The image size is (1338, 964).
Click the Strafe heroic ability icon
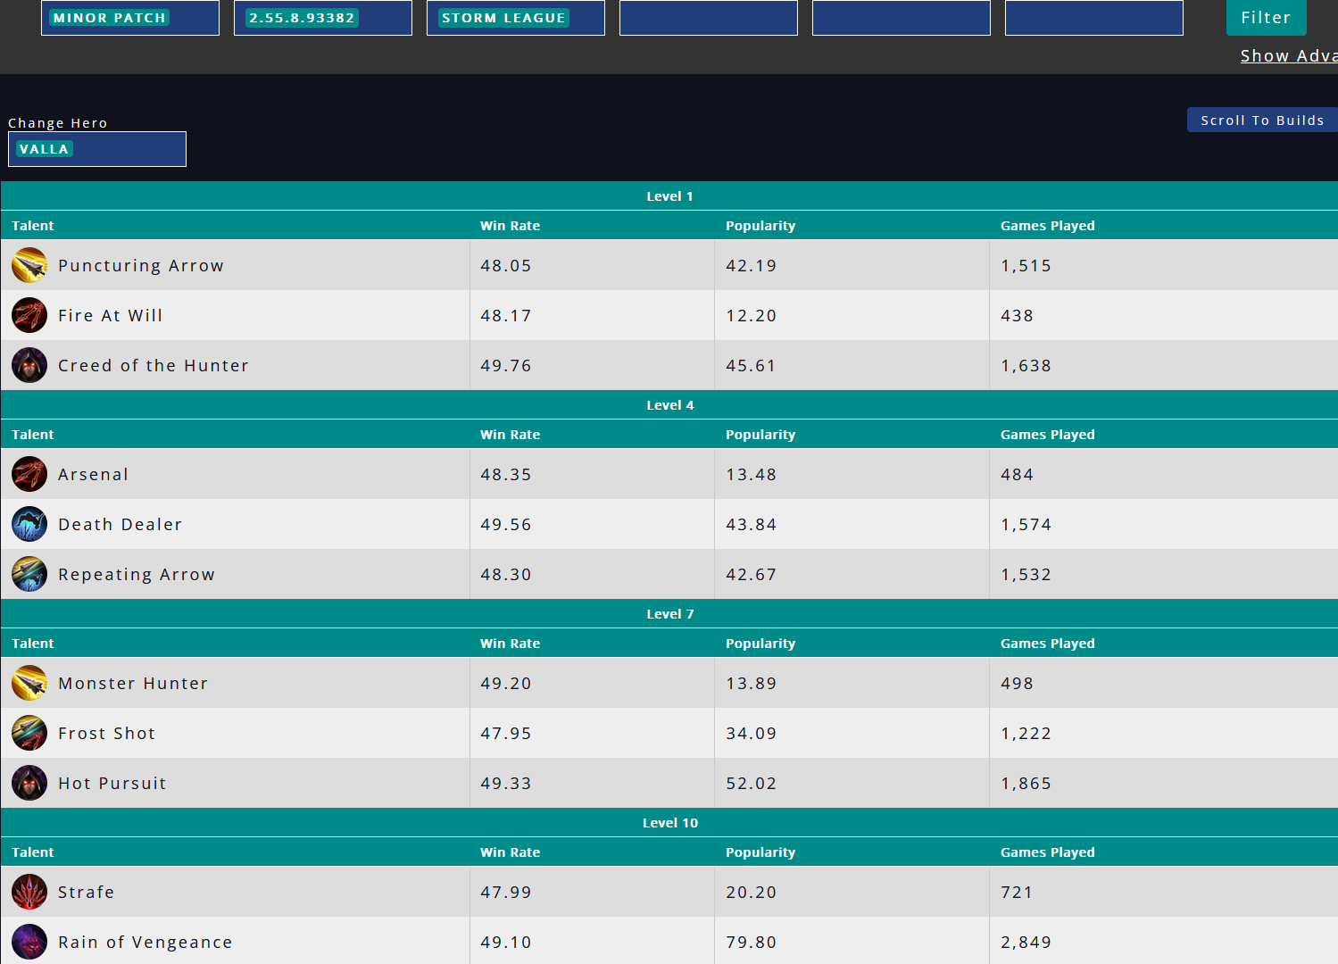pyautogui.click(x=29, y=892)
